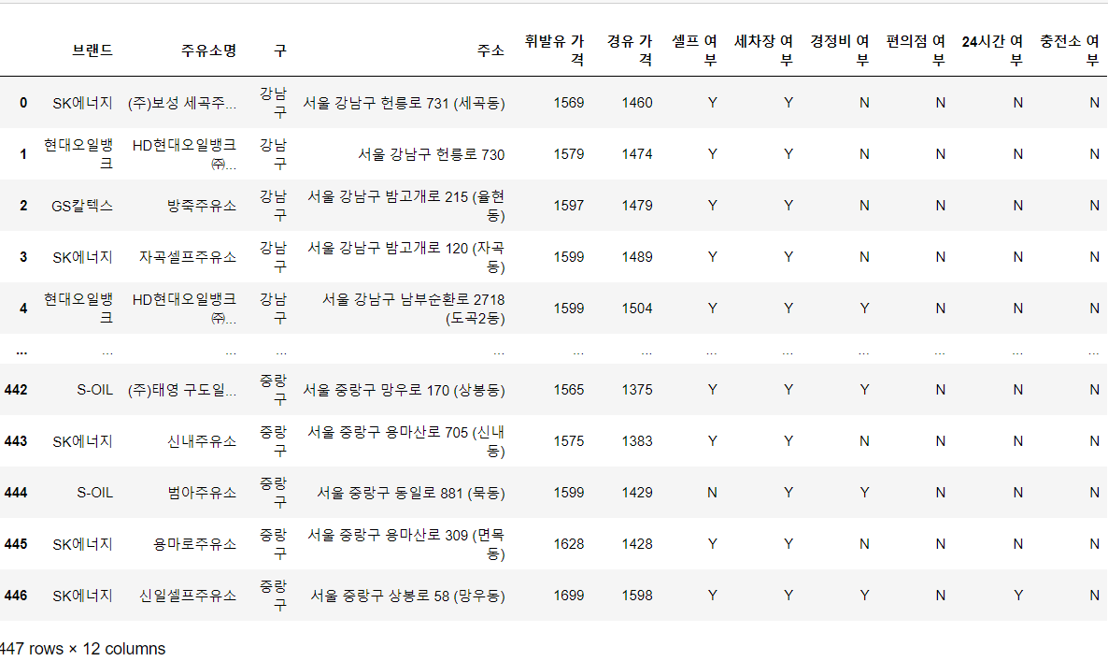The image size is (1108, 661).
Task: Click diesel price 1428
Action: click(637, 544)
